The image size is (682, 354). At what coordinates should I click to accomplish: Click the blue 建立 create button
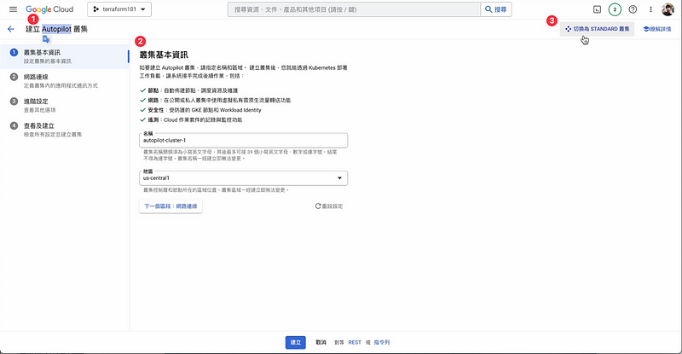click(x=295, y=342)
